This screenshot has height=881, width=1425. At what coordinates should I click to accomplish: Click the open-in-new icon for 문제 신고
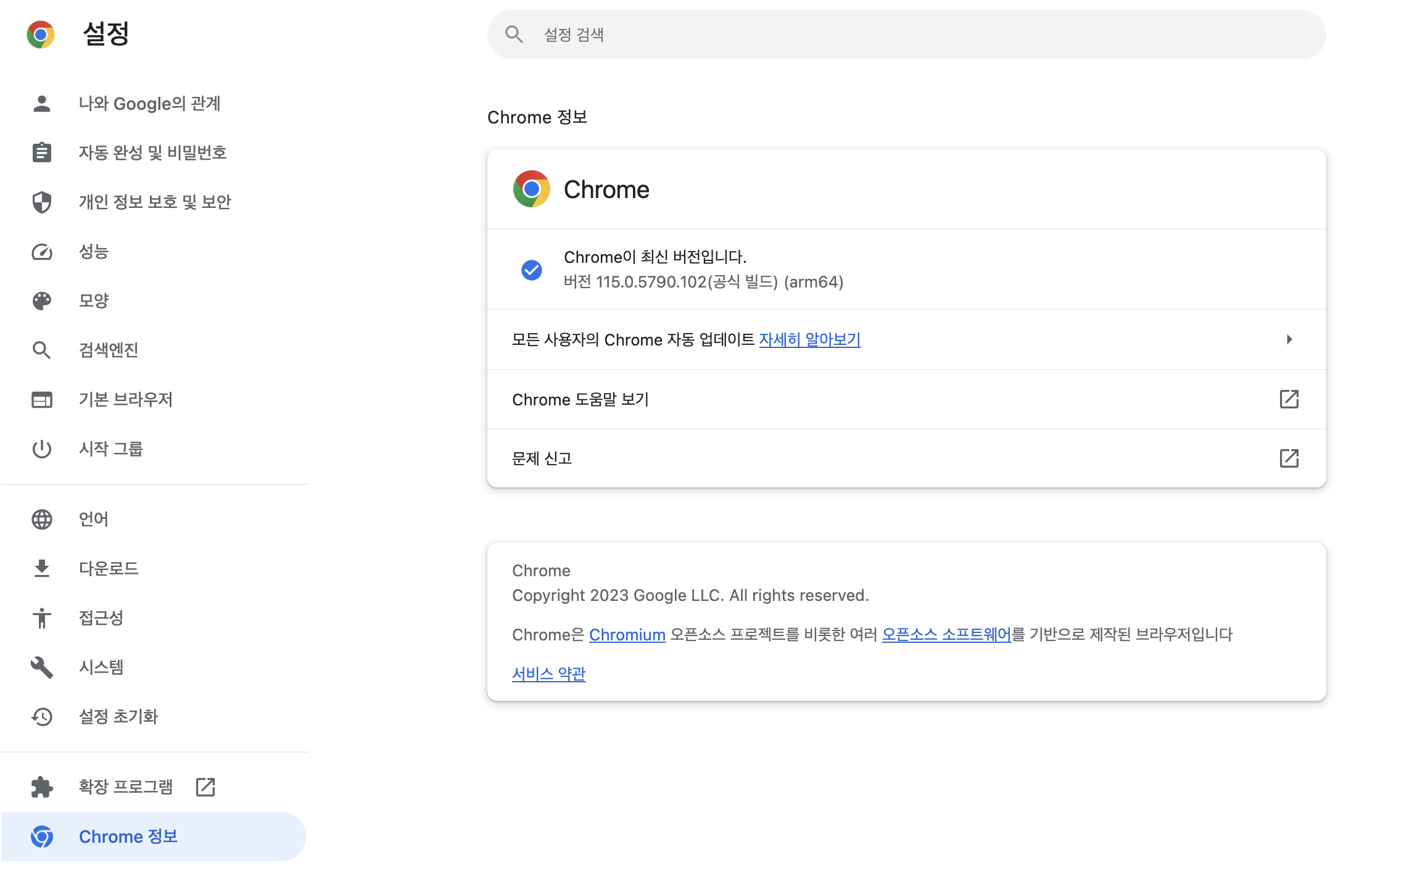[x=1289, y=458]
